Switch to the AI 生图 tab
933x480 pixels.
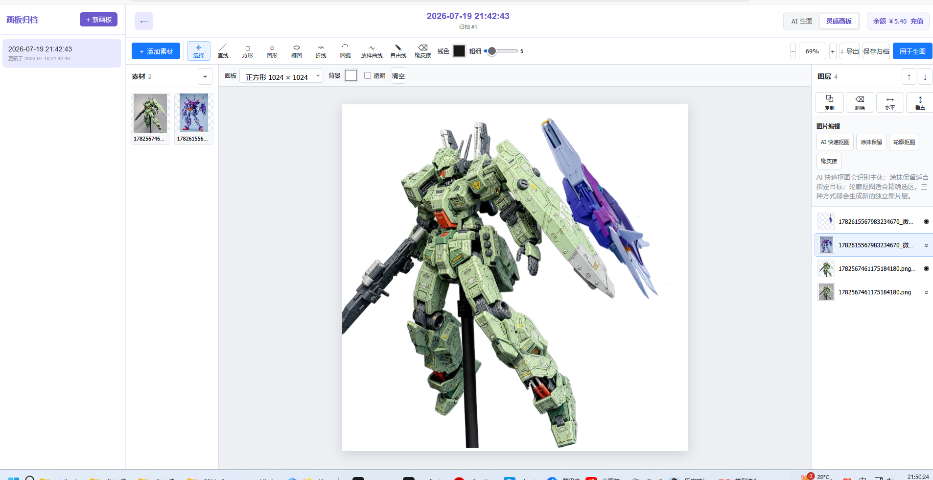pos(802,21)
